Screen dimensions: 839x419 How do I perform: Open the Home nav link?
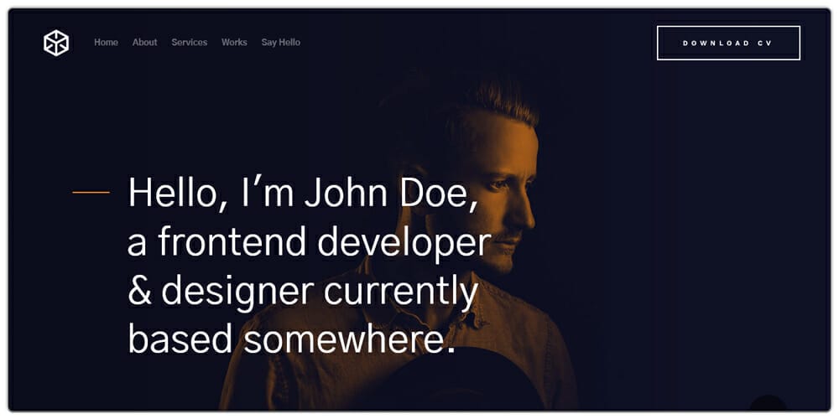[106, 42]
